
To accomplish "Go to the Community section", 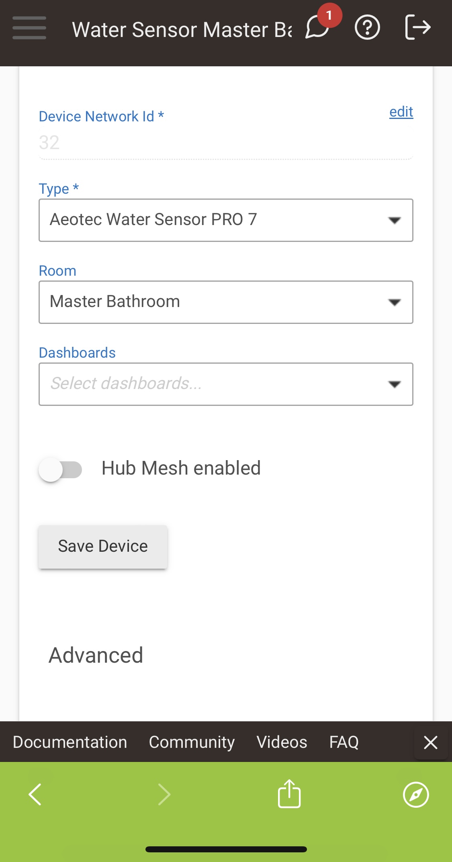I will (x=192, y=742).
